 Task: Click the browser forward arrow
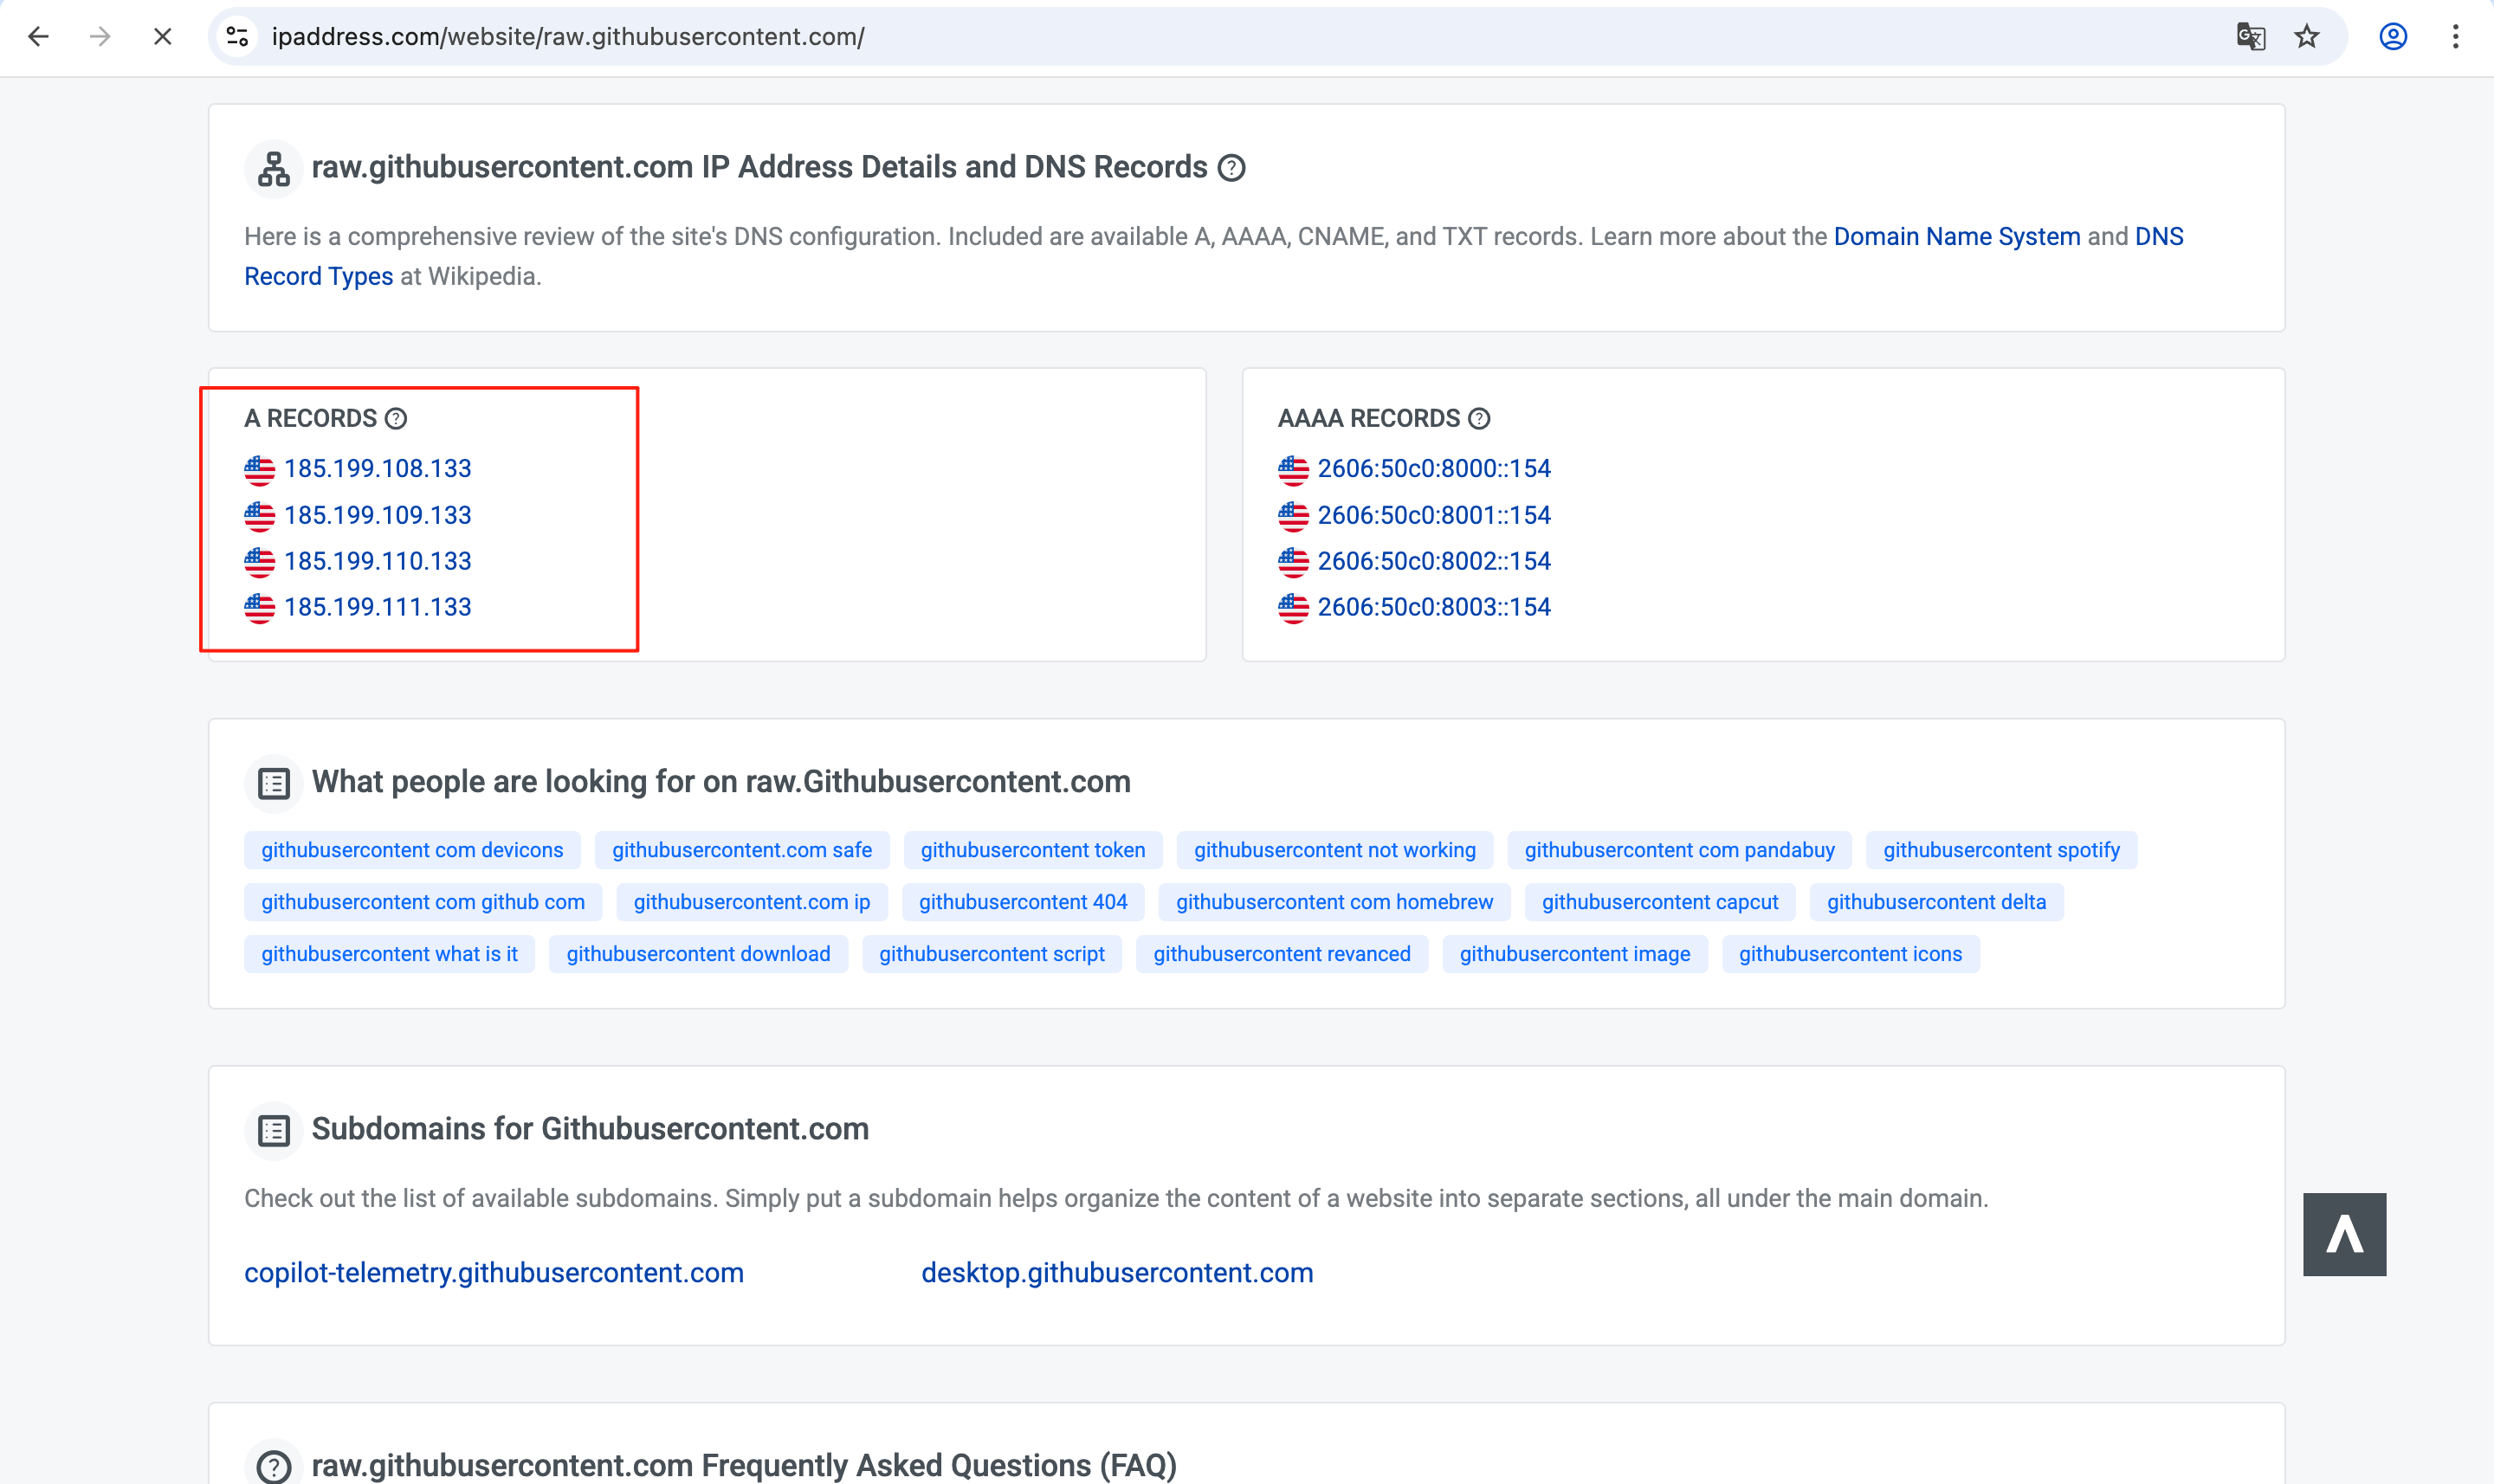pos(100,37)
